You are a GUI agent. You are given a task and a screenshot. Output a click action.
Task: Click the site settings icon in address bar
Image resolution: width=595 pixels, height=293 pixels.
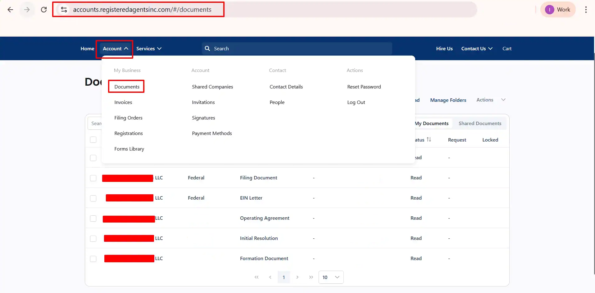click(x=64, y=10)
